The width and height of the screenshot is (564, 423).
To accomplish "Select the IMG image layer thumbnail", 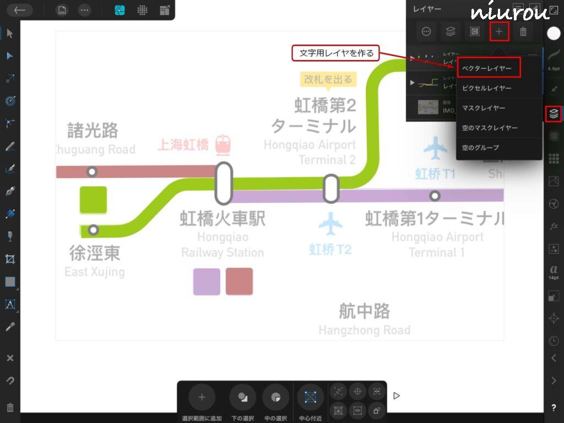I will [x=428, y=107].
